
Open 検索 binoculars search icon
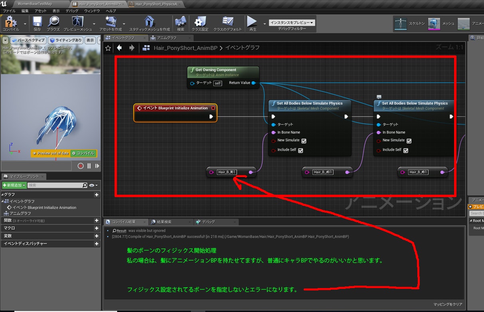pyautogui.click(x=181, y=22)
